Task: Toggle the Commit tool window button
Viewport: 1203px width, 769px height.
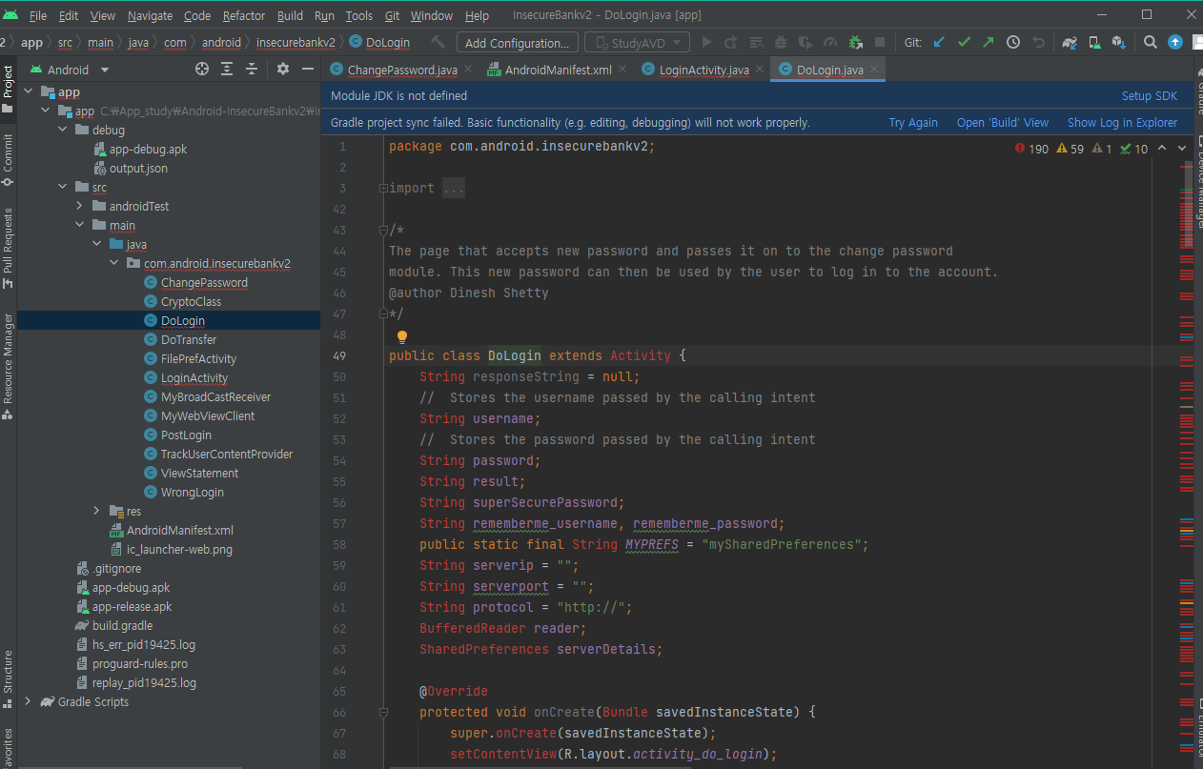Action: point(8,161)
